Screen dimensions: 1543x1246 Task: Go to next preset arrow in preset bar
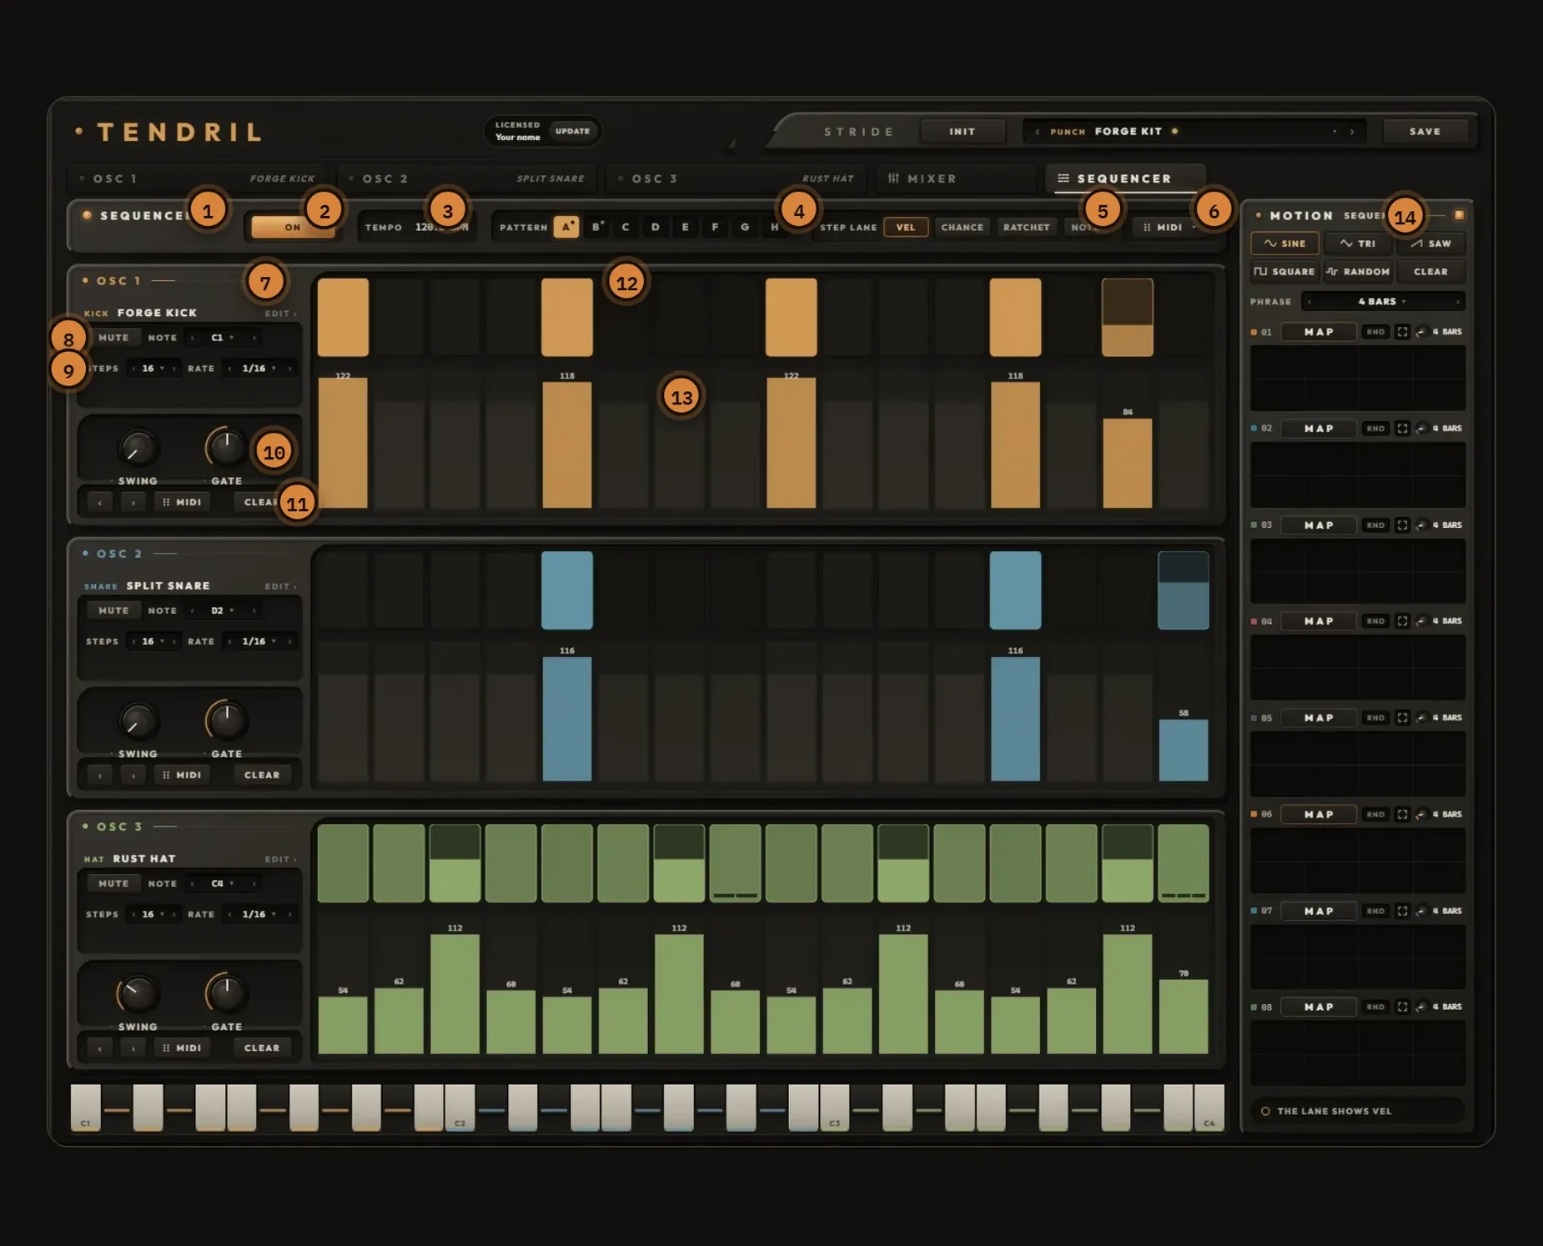pos(1352,132)
